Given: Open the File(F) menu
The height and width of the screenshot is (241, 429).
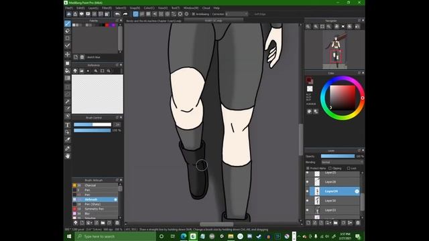Looking at the screenshot, I should click(x=69, y=8).
